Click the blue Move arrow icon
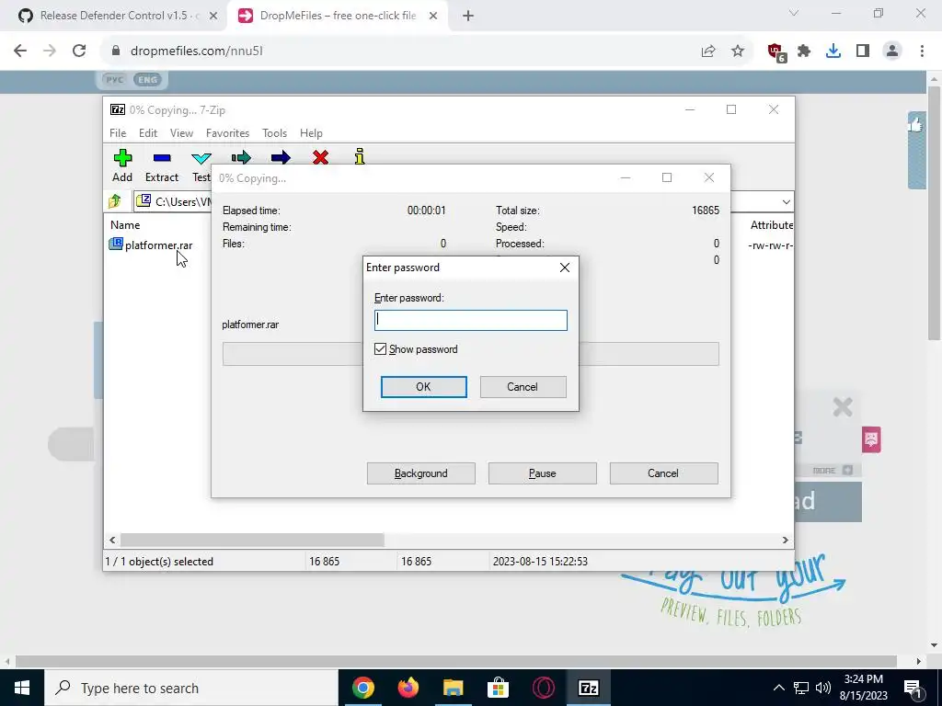Image resolution: width=942 pixels, height=706 pixels. 281,157
